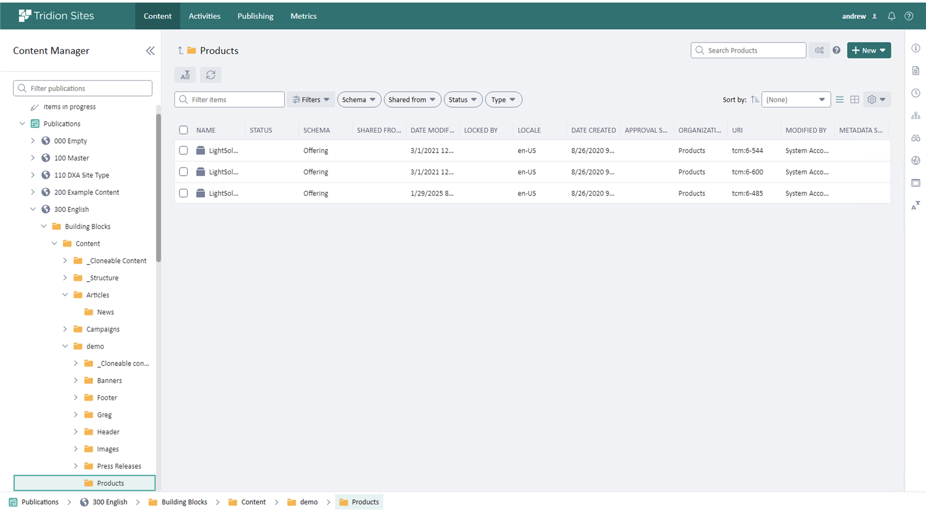Image resolution: width=926 pixels, height=510 pixels.
Task: Open the Schema filter pill
Action: [359, 99]
